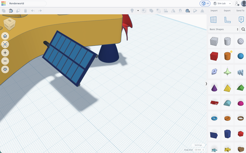Image resolution: width=246 pixels, height=153 pixels.
Task: Open the Basic Shapes category dropdown
Action: coord(224,29)
